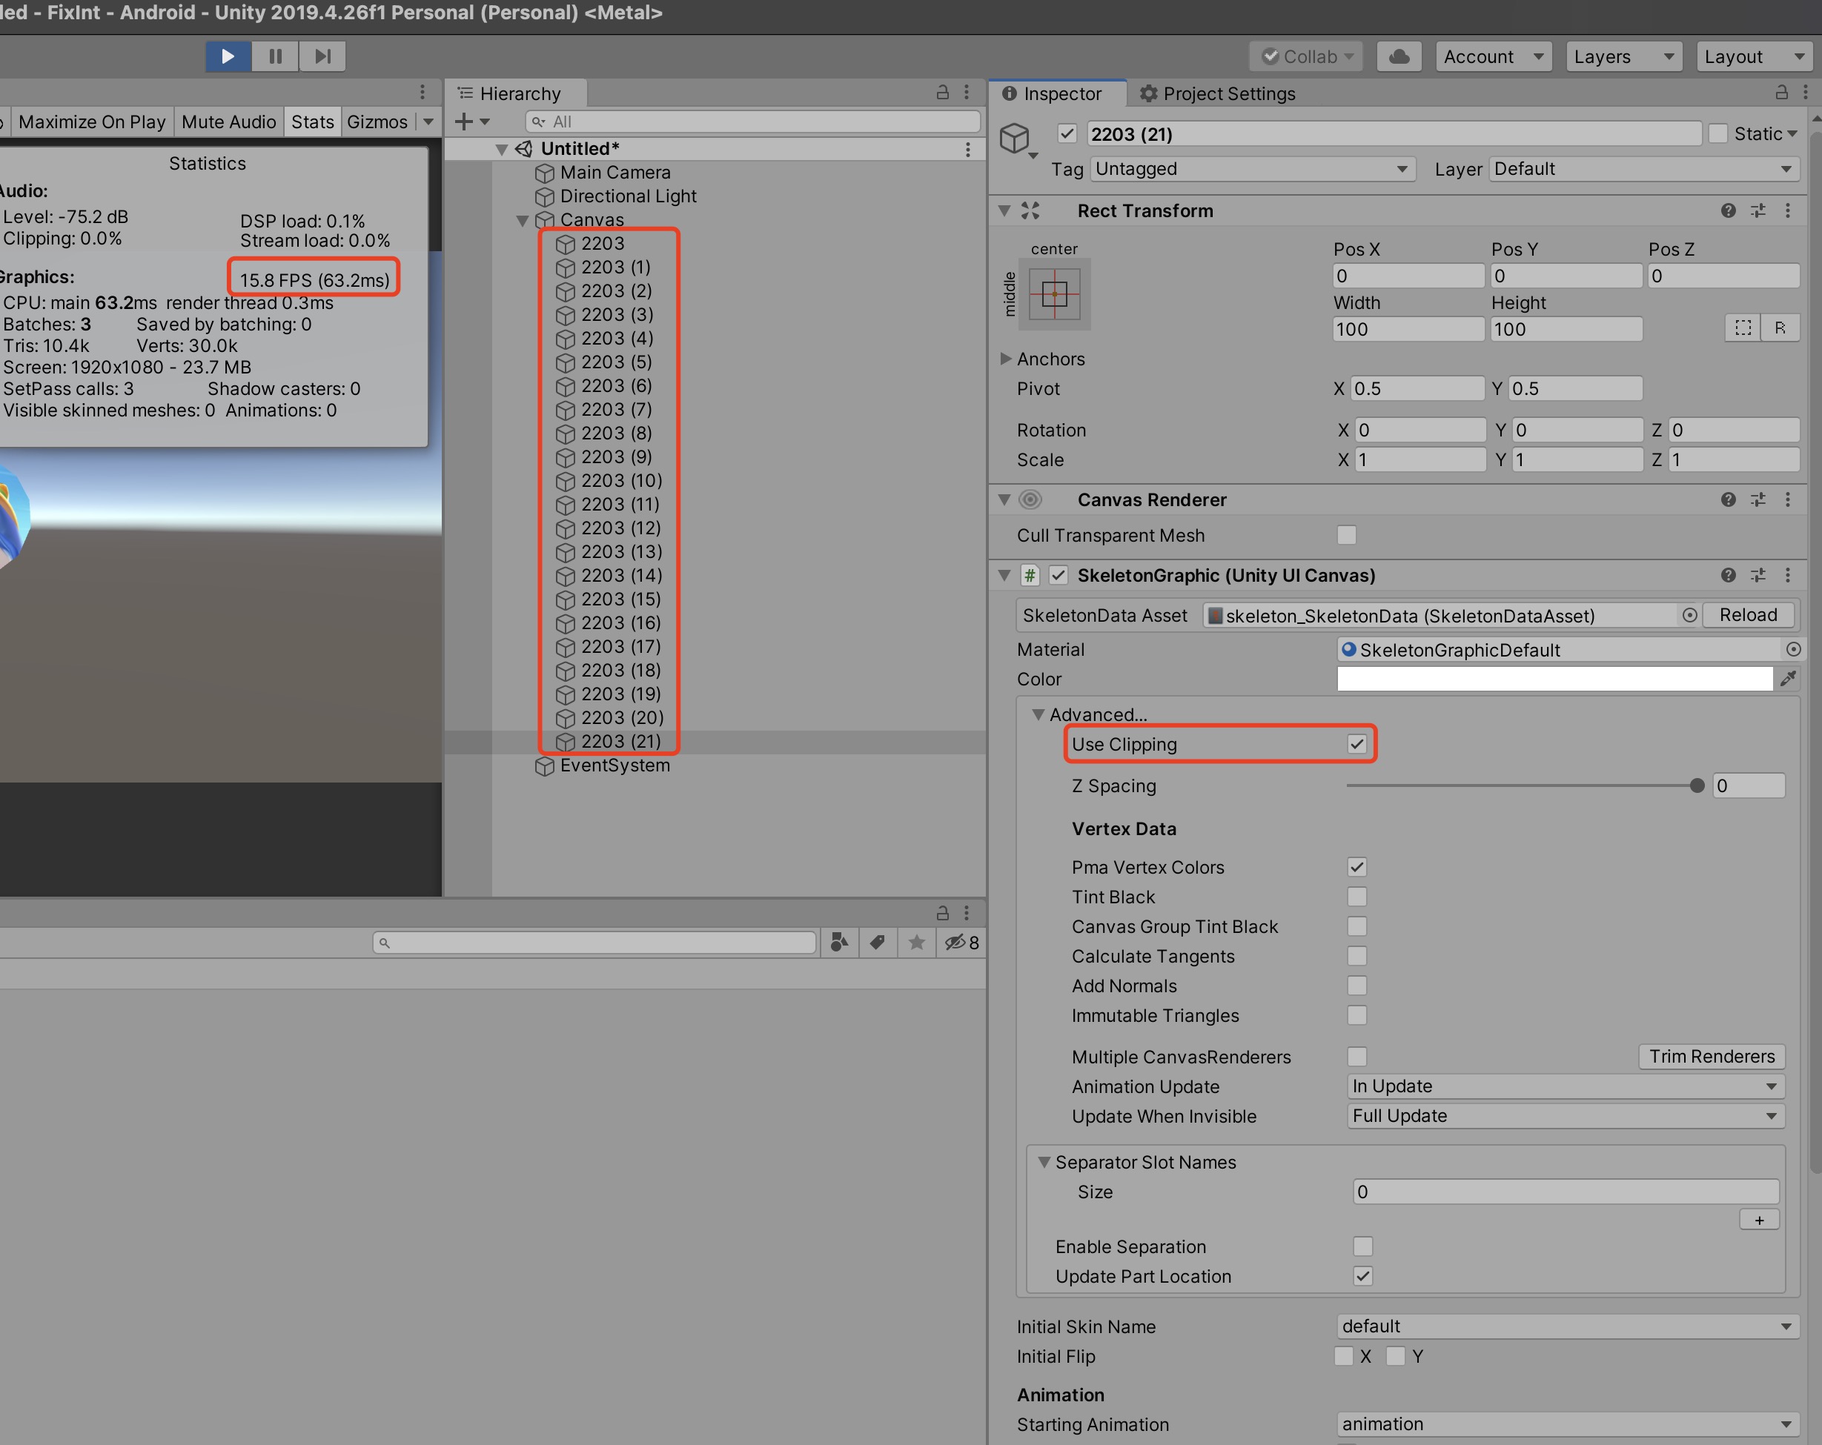Click the Reload button for SkeletonData
This screenshot has width=1822, height=1445.
[x=1748, y=615]
